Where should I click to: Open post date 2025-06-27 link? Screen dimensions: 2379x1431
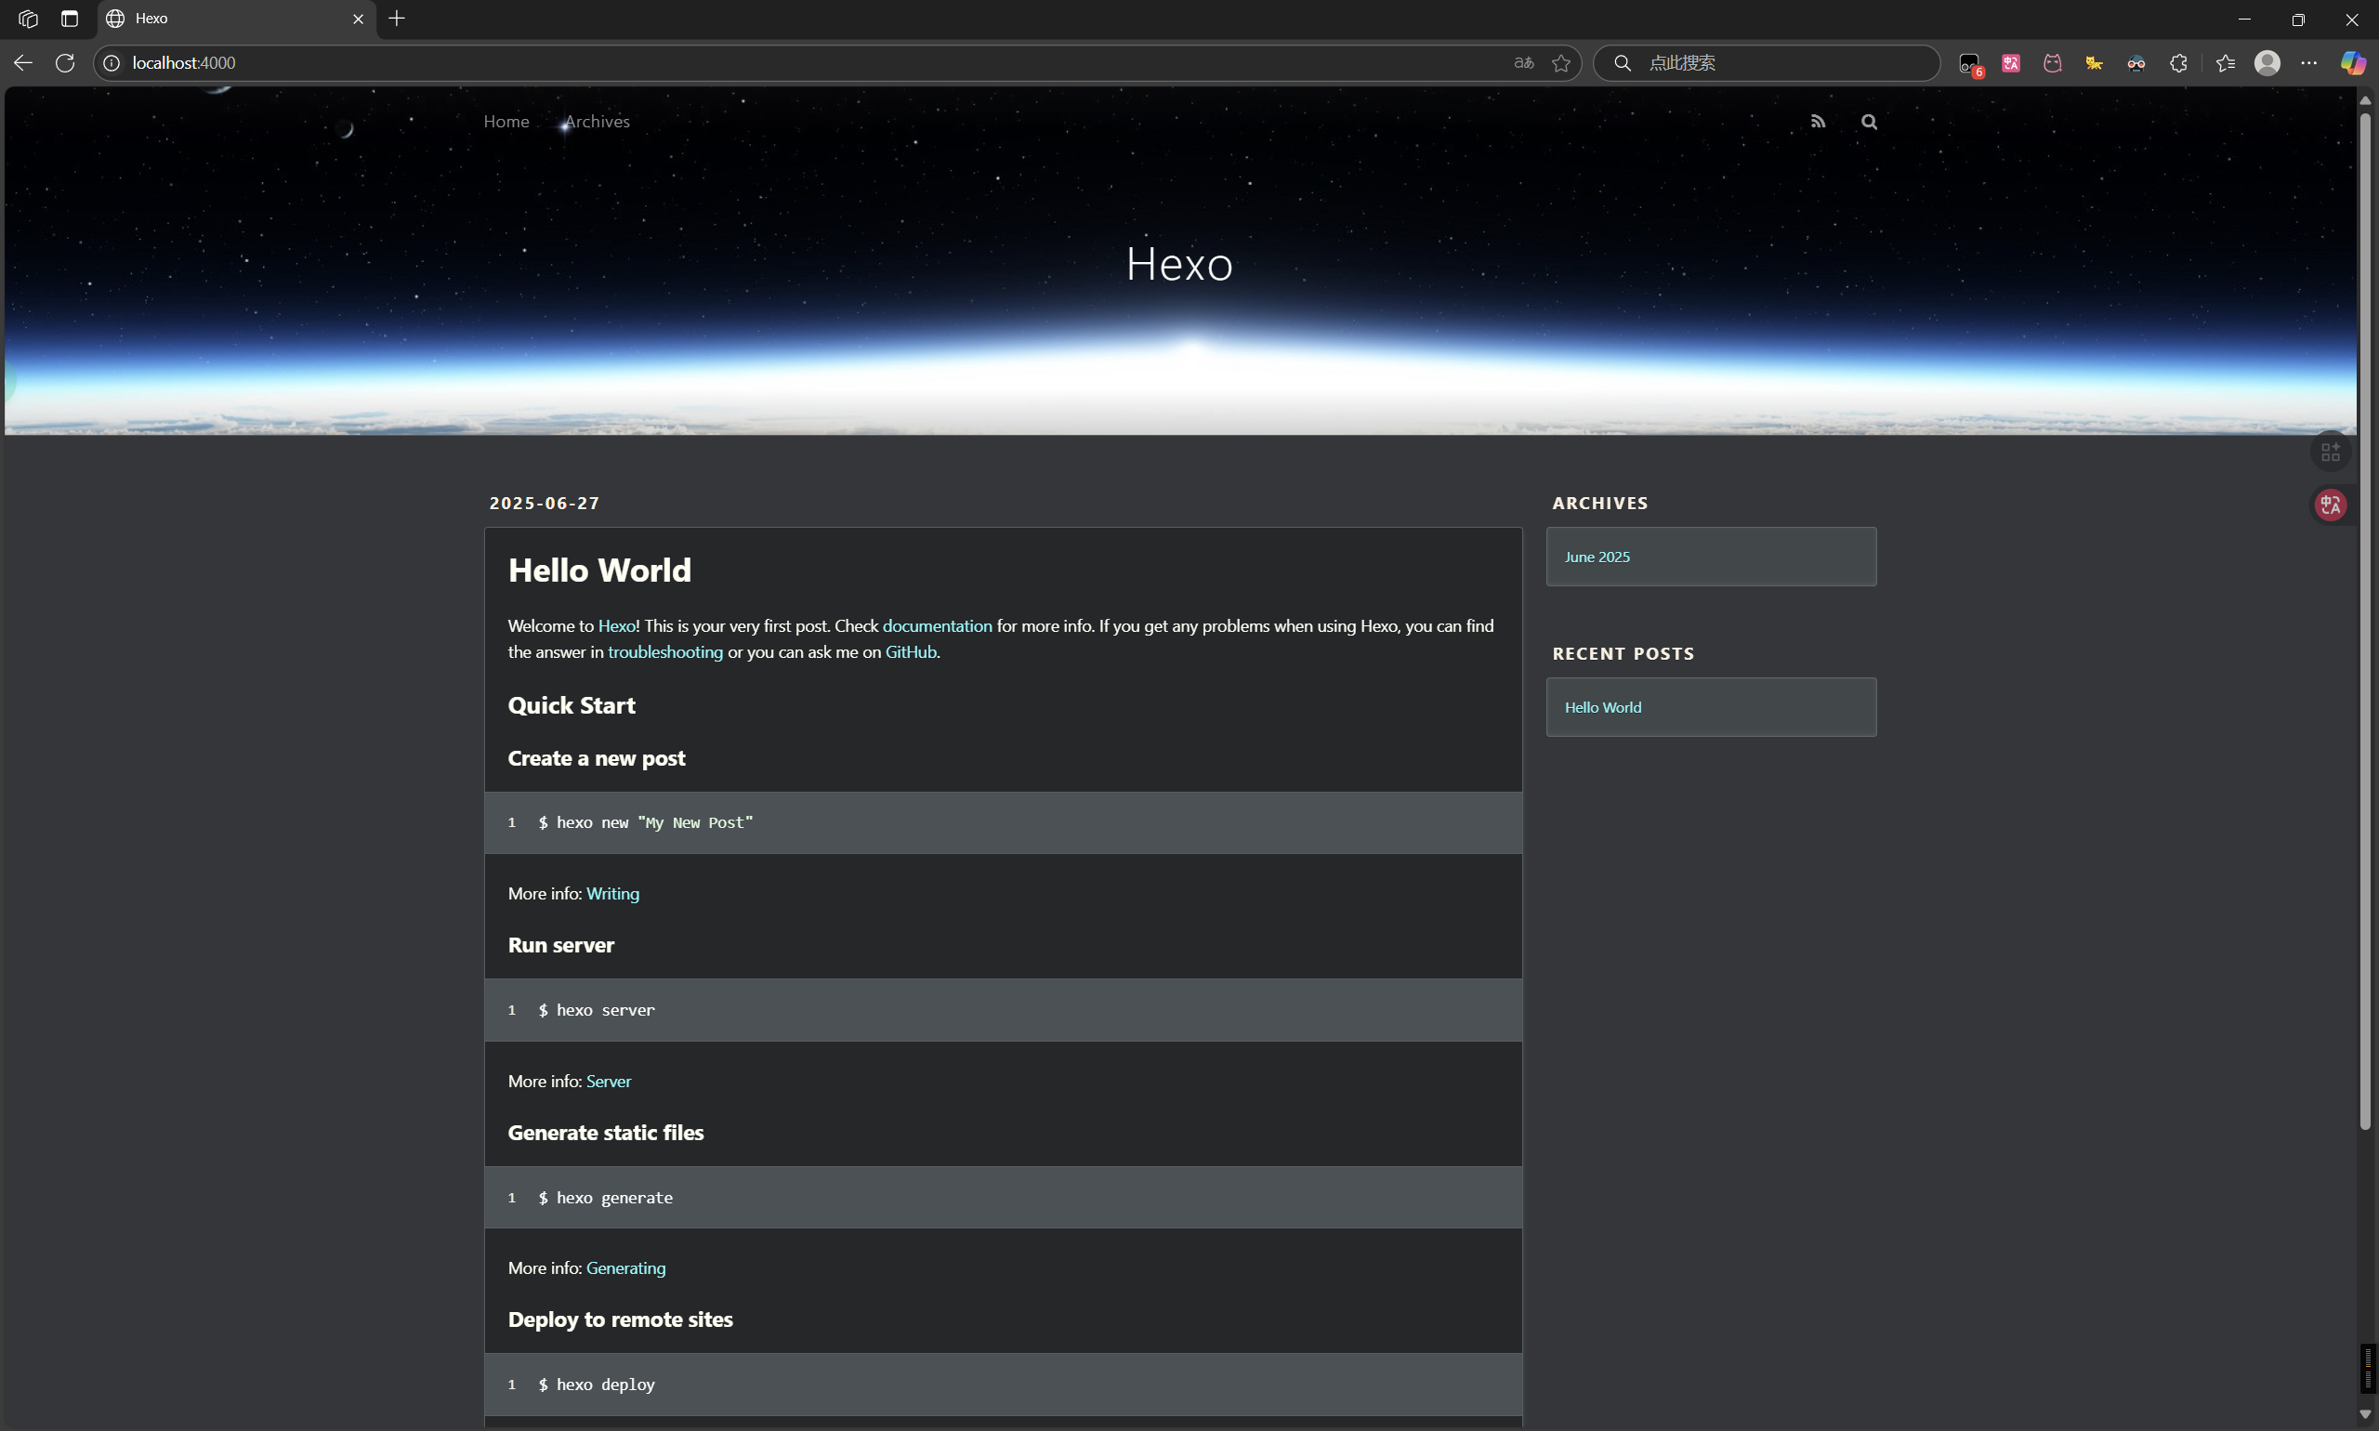point(544,504)
